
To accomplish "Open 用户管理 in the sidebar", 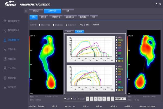I will click(x=12, y=87).
